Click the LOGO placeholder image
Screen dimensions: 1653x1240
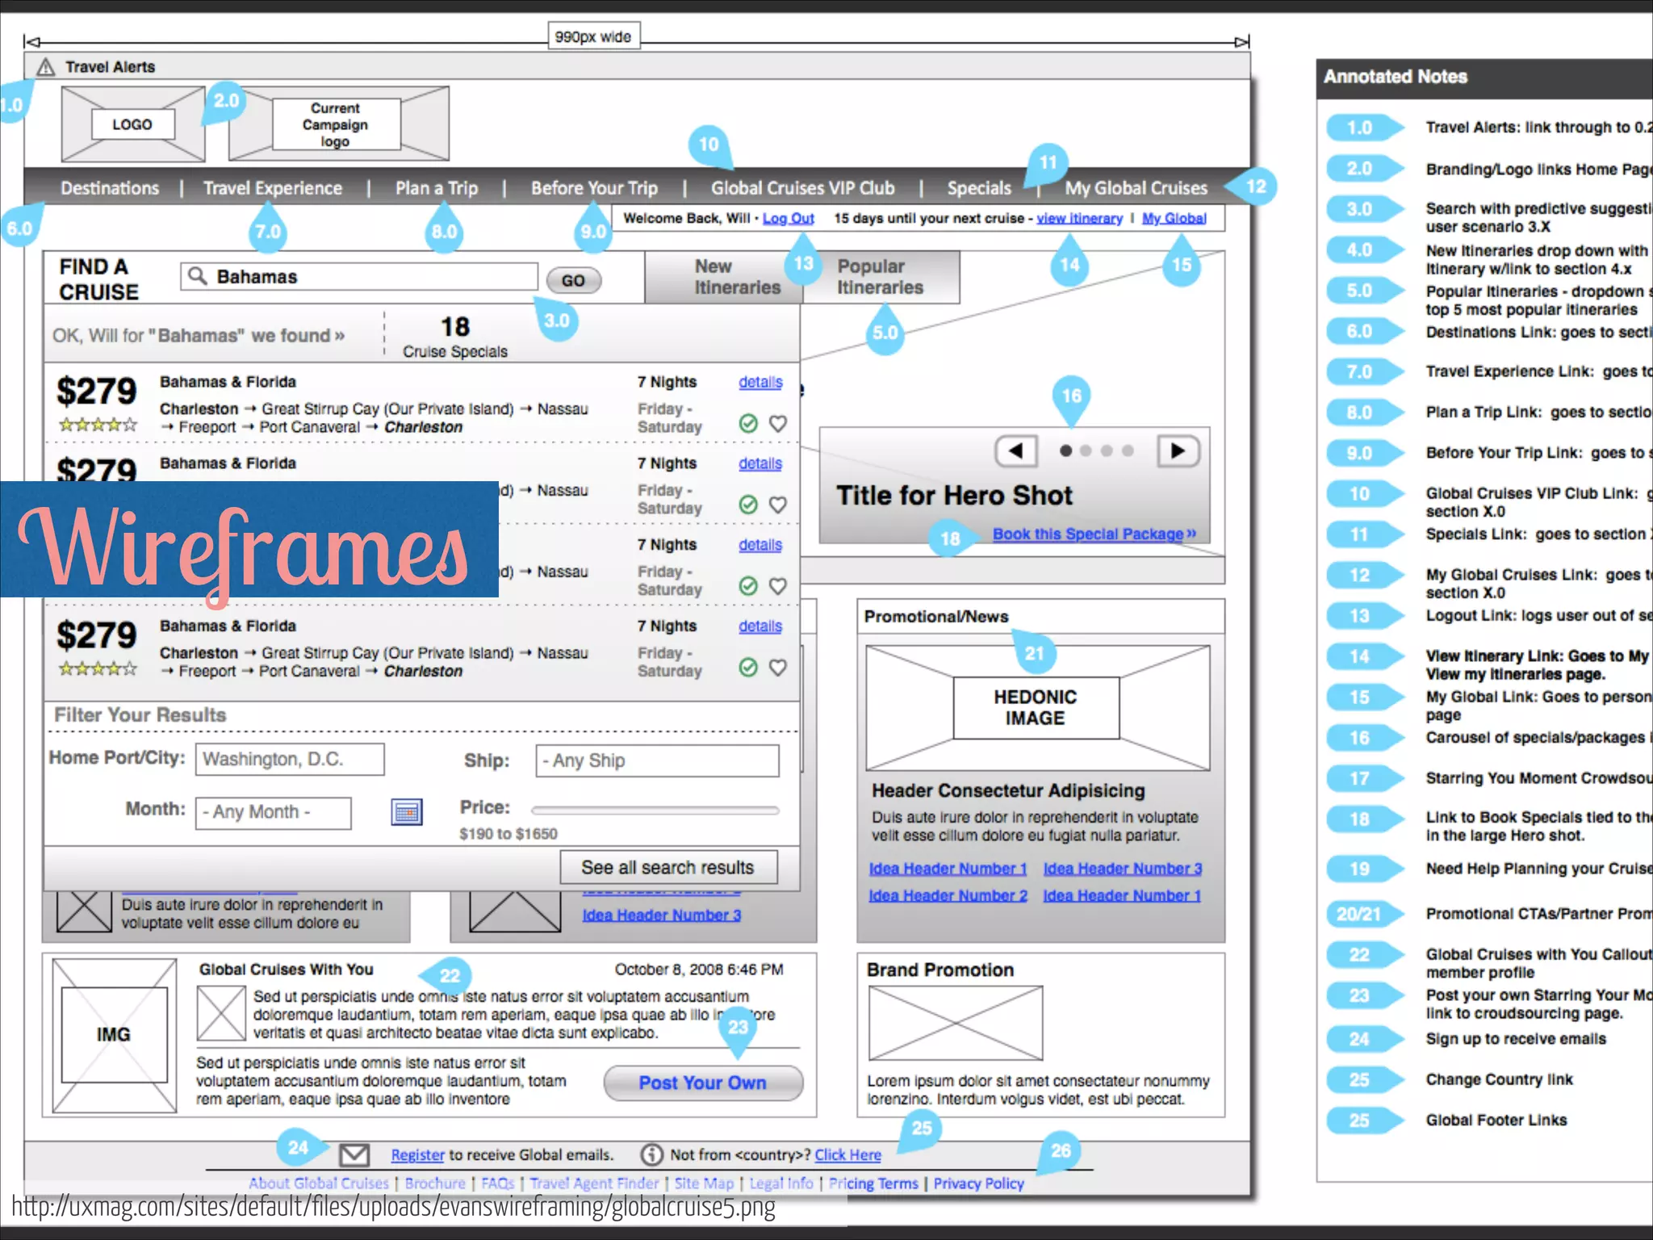point(133,124)
